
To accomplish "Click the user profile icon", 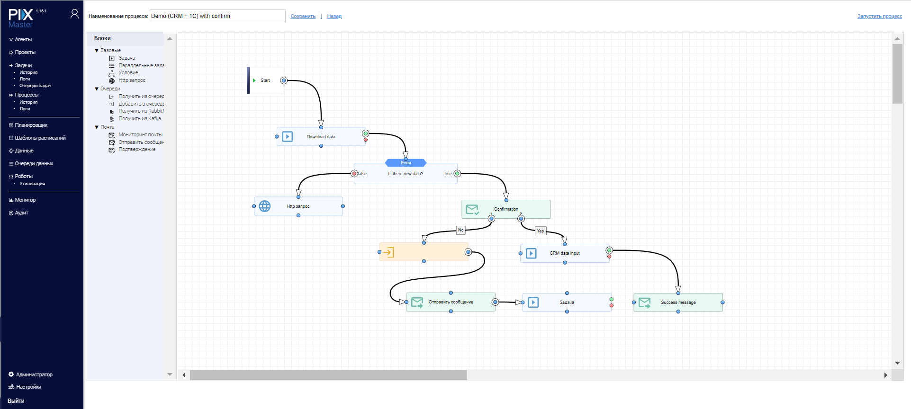I will coord(74,14).
